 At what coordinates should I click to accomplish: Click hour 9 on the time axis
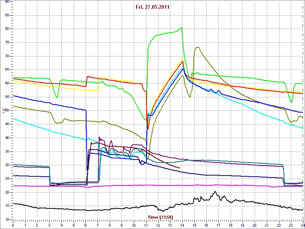pyautogui.click(x=122, y=225)
